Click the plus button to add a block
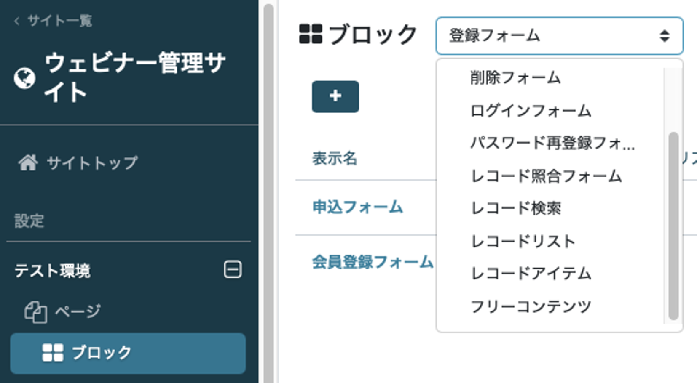697x383 pixels. point(335,97)
